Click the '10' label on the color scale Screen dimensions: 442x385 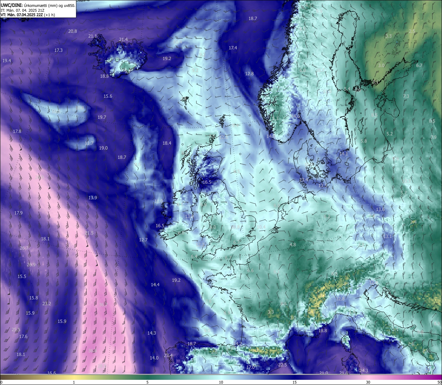[x=221, y=382]
